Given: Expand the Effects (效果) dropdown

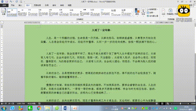Looking at the screenshot, I should [151, 13].
